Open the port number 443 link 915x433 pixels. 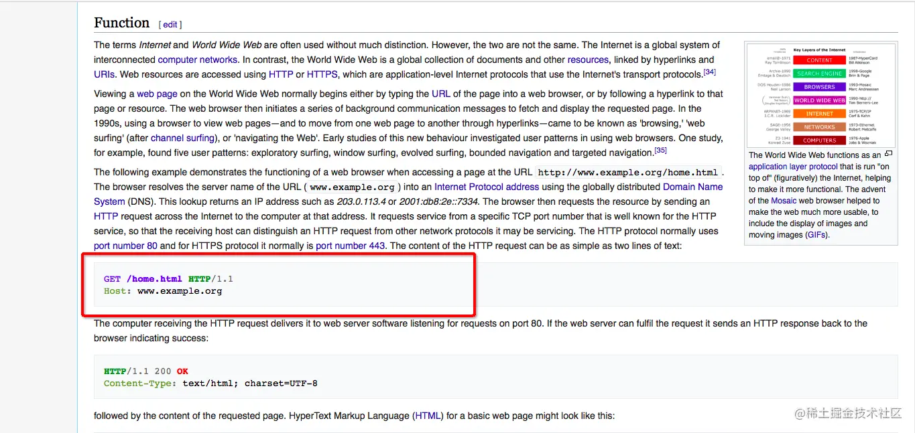point(351,246)
